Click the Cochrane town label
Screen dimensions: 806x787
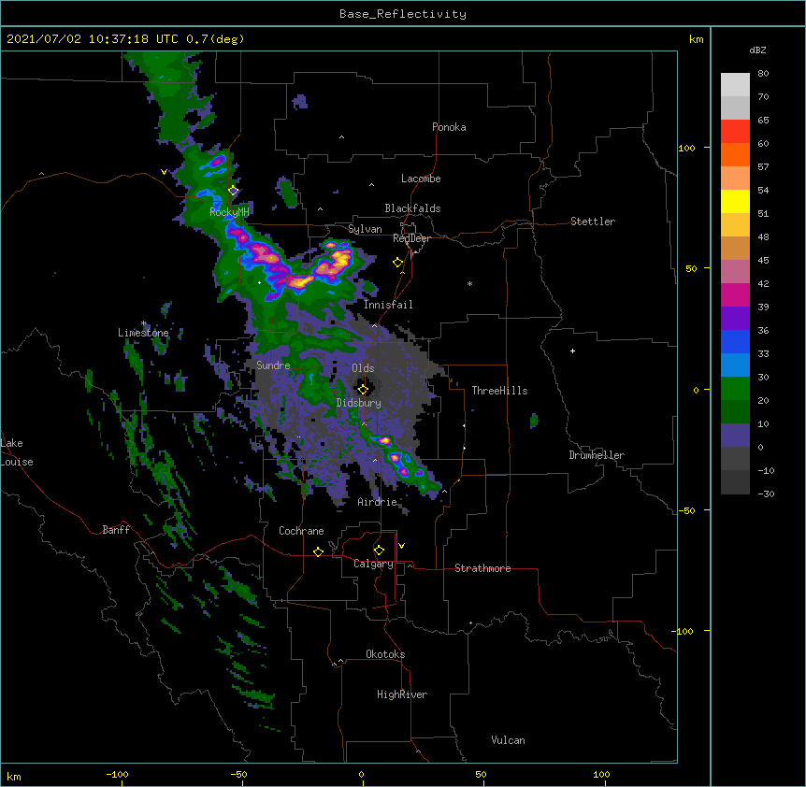coord(301,531)
